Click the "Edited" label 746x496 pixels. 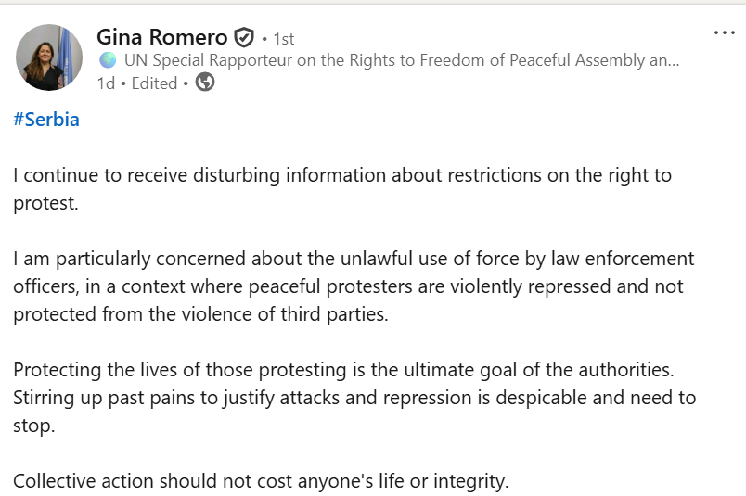click(154, 83)
